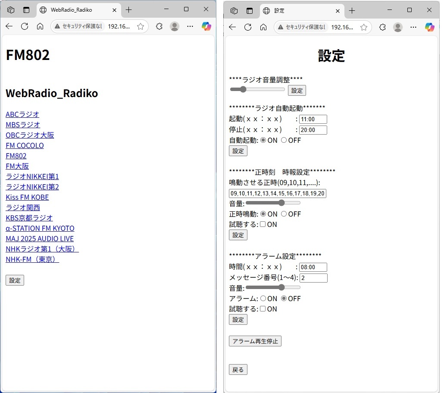
Task: Open the KBS京都ラジオ link
Action: click(x=29, y=218)
